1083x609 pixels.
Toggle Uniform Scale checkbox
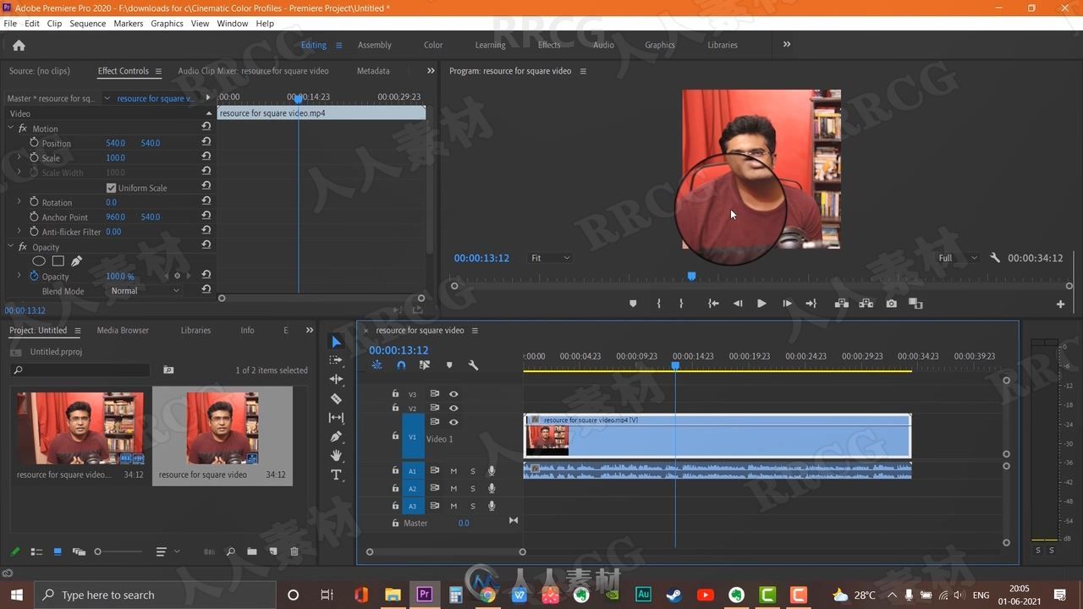pyautogui.click(x=111, y=188)
